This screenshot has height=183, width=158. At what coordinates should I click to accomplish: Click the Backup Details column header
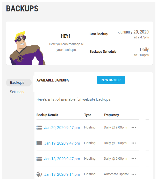point(47,115)
